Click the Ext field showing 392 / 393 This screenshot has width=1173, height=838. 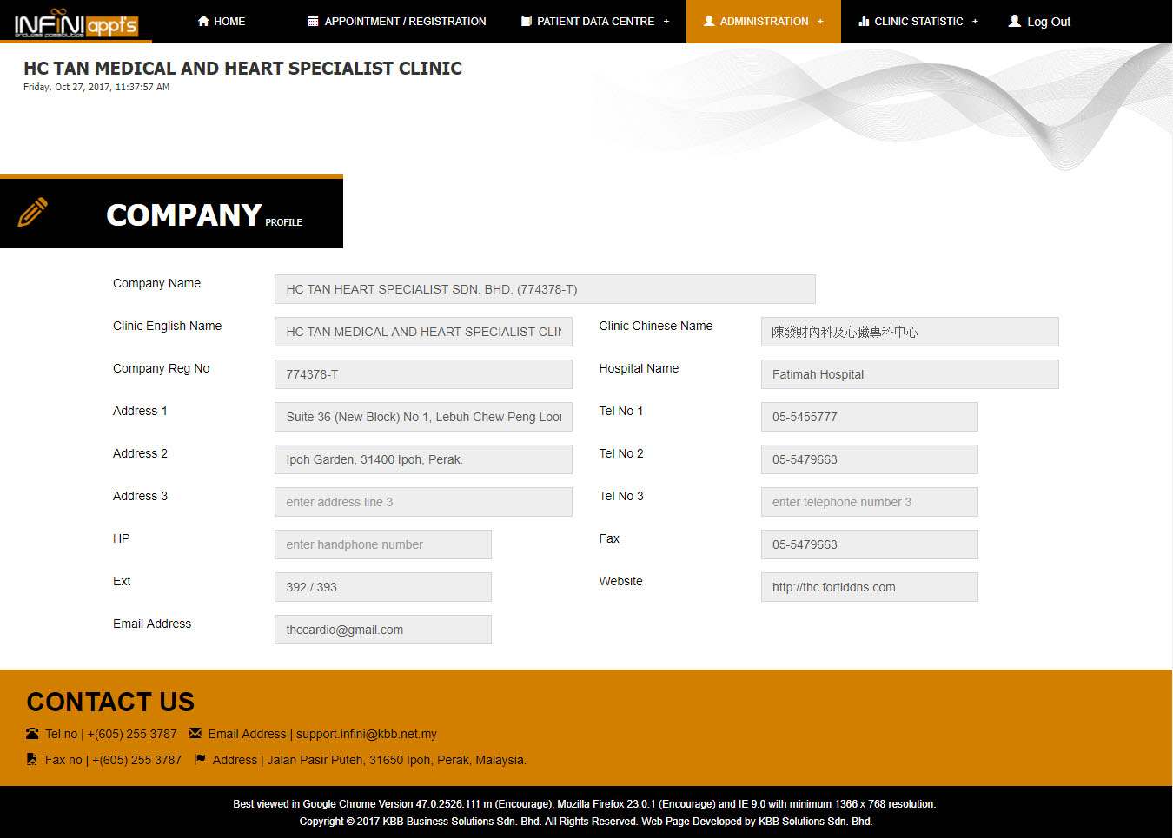383,587
